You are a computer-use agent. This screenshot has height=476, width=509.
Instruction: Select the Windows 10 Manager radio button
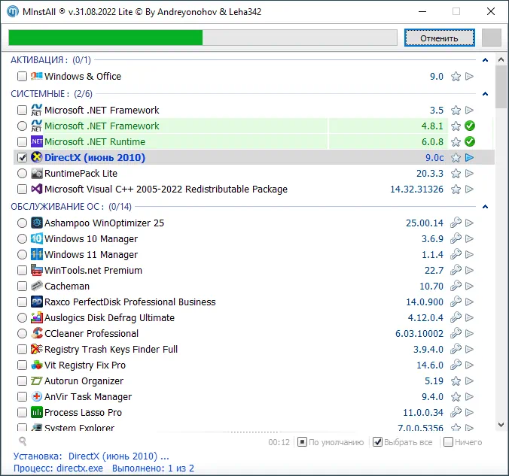(x=22, y=239)
